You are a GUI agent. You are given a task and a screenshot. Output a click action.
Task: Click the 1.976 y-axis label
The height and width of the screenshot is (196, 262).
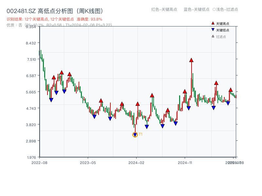click(31, 157)
